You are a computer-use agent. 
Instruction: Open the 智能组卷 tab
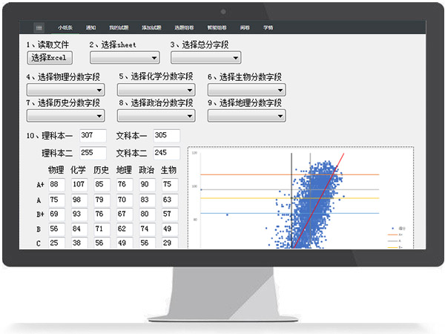point(218,27)
